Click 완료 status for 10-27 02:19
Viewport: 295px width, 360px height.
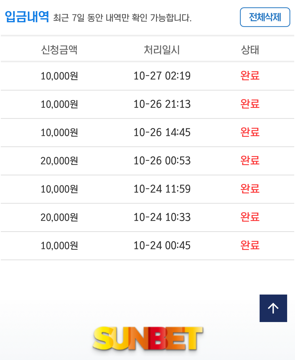[250, 76]
